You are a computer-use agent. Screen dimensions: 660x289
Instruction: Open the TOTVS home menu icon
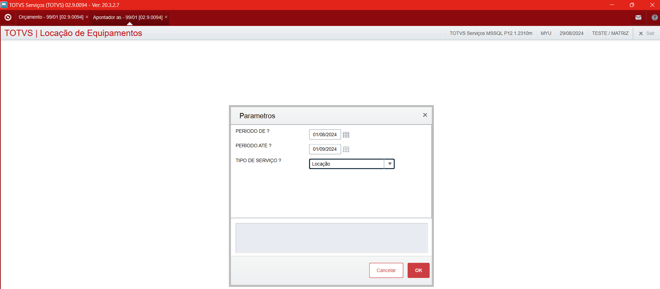coord(8,17)
